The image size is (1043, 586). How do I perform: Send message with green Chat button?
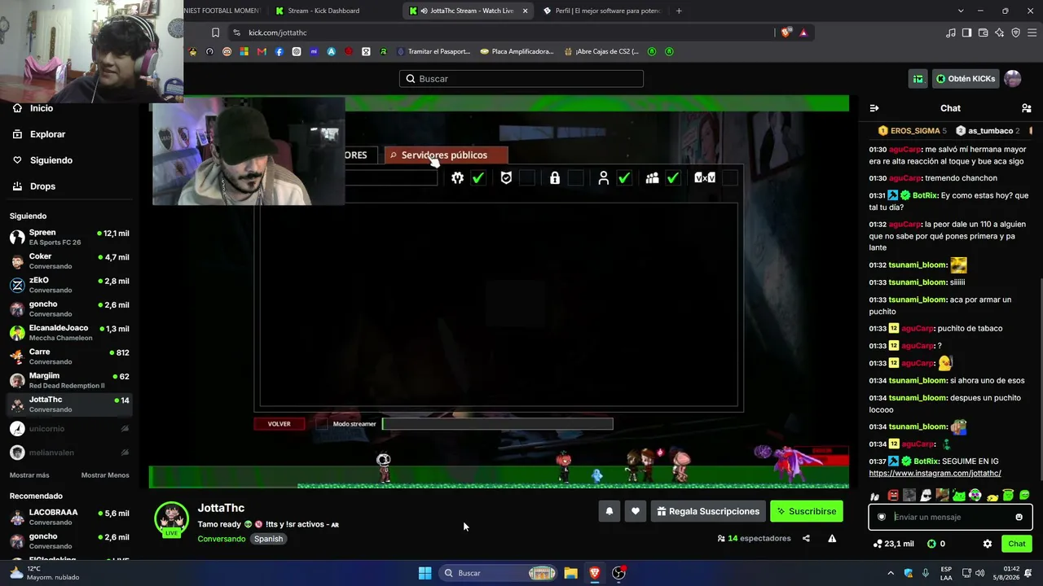(x=1017, y=544)
